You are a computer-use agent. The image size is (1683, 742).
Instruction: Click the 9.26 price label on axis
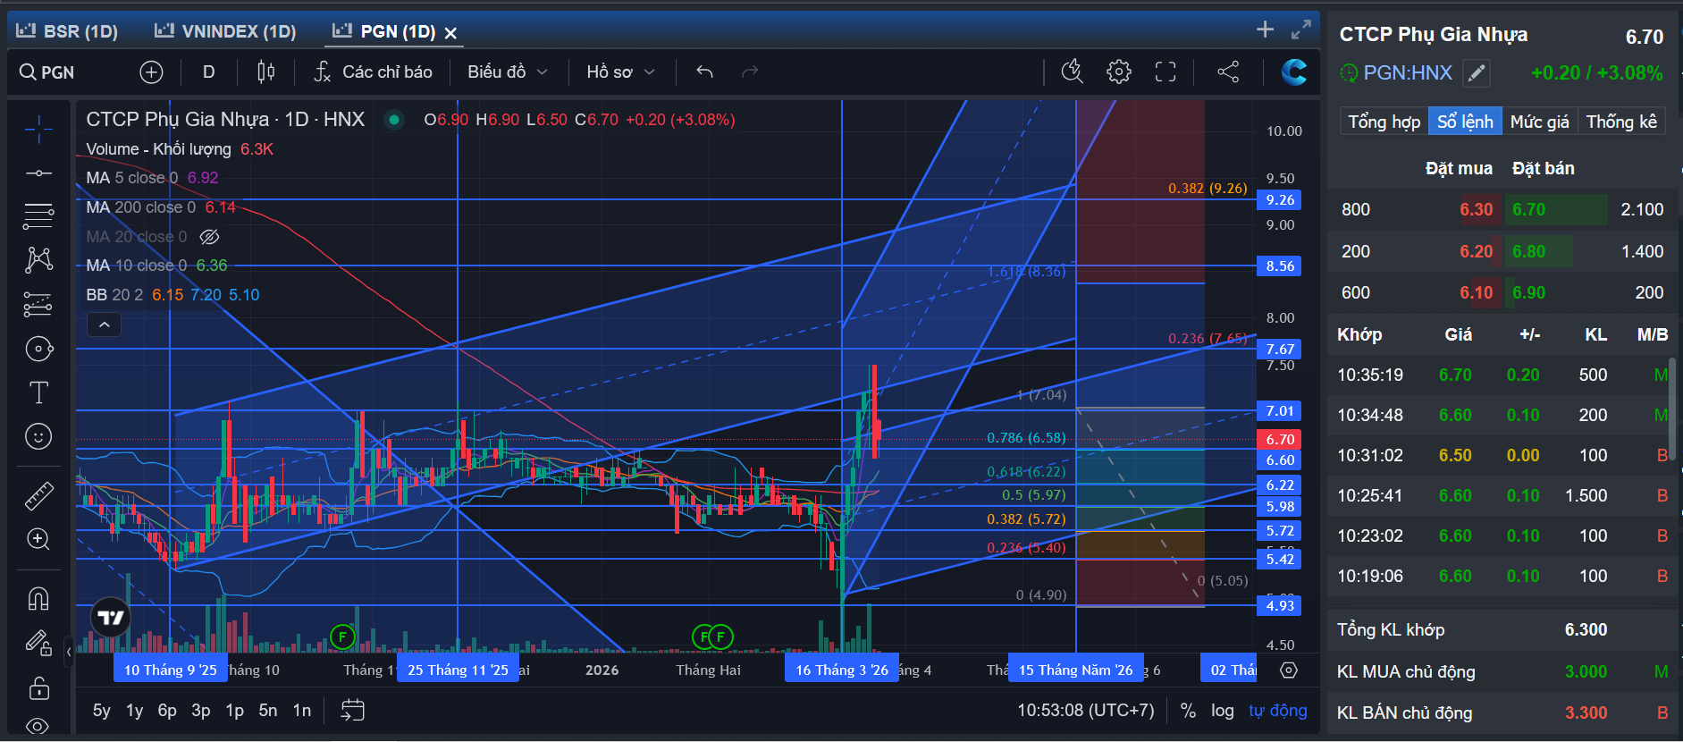[x=1280, y=200]
